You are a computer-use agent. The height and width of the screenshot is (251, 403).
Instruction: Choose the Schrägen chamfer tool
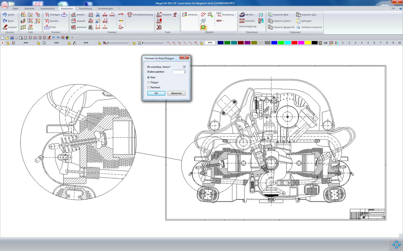(47, 15)
